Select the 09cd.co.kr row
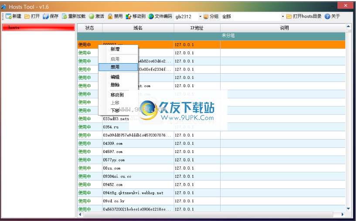The height and width of the screenshot is (221, 357). (211, 201)
